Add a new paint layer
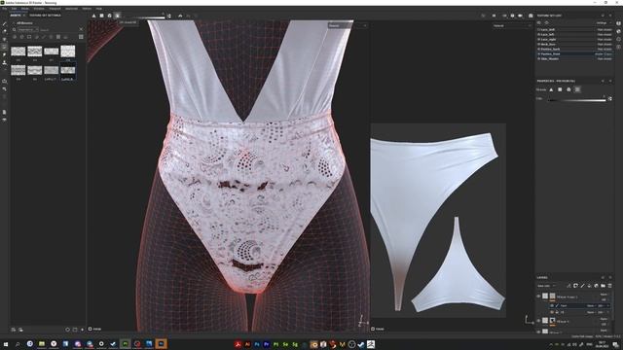The width and height of the screenshot is (623, 350). (582, 286)
